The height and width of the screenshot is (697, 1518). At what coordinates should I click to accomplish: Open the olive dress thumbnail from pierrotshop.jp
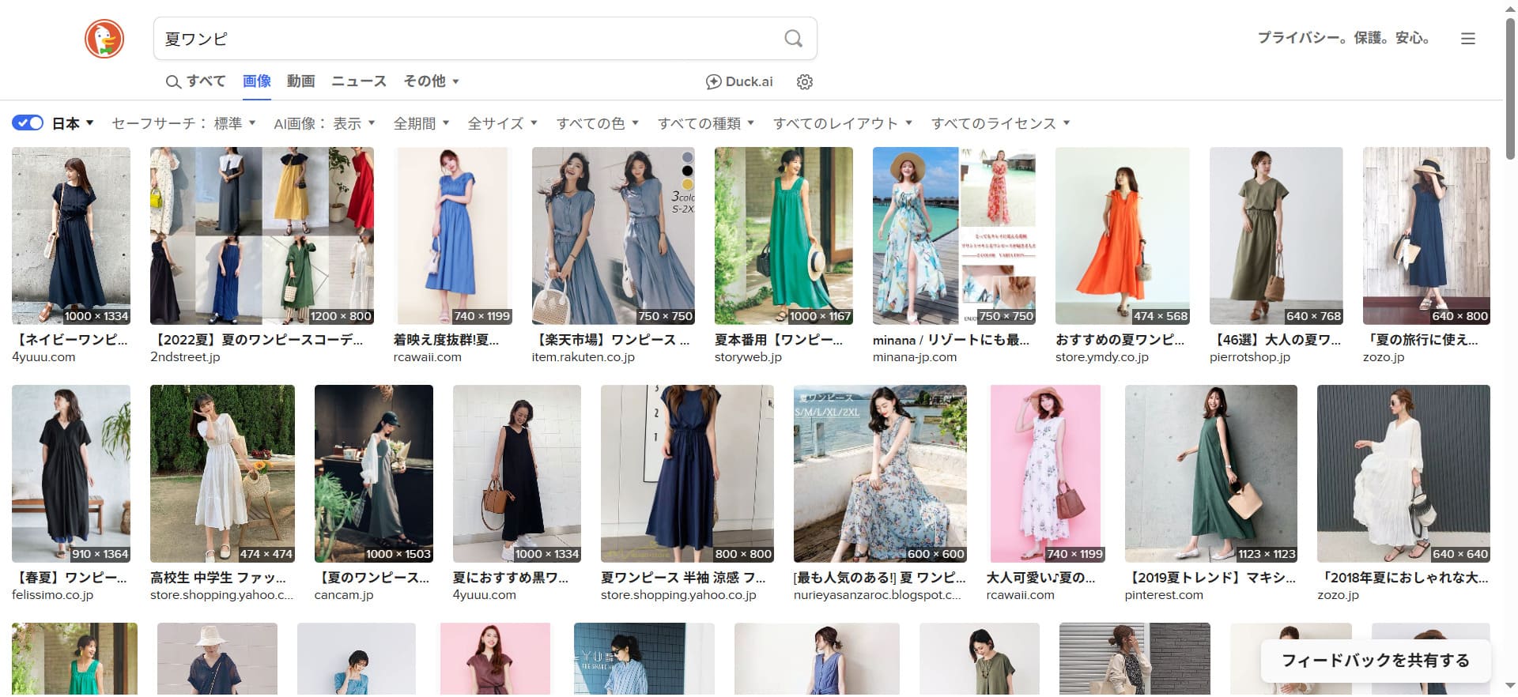tap(1276, 235)
